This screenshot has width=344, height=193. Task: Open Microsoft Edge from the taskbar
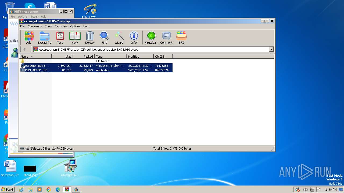click(x=58, y=190)
